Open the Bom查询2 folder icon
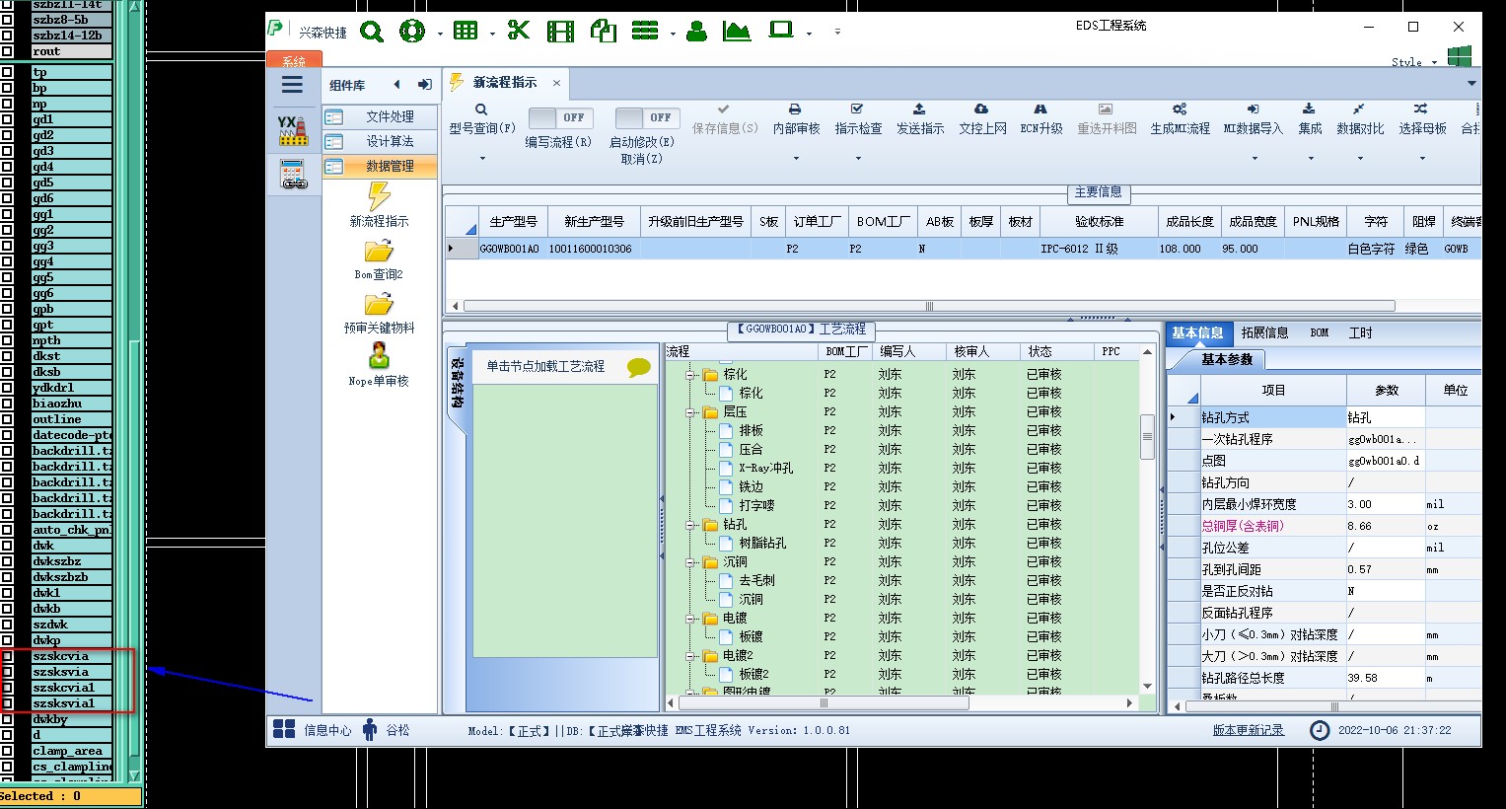 pyautogui.click(x=379, y=252)
